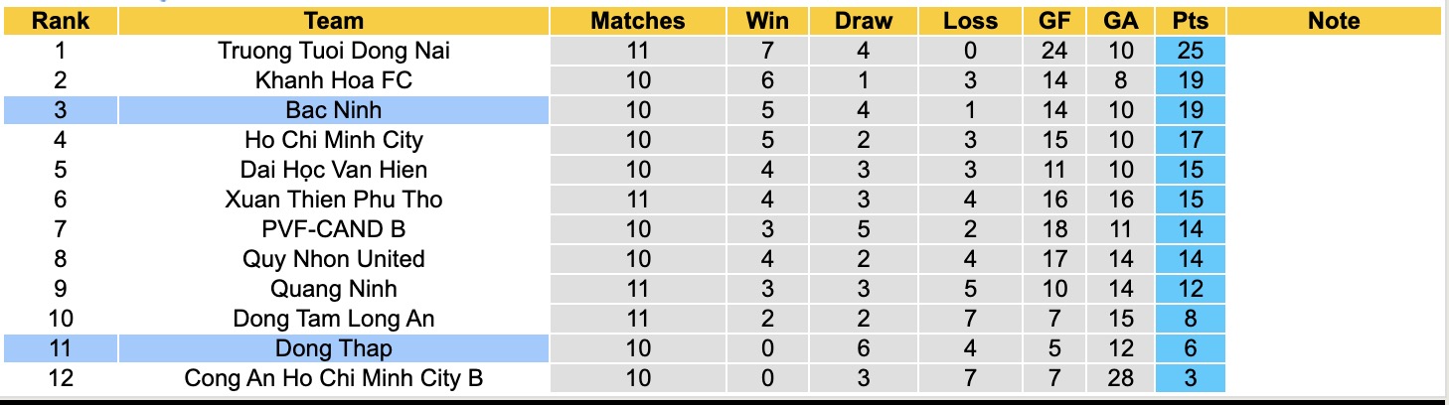Click the Rank column header

pos(60,21)
